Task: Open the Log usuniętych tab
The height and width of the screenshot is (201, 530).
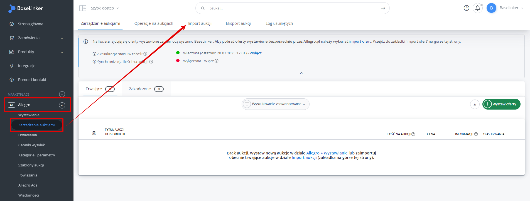Action: (x=279, y=23)
